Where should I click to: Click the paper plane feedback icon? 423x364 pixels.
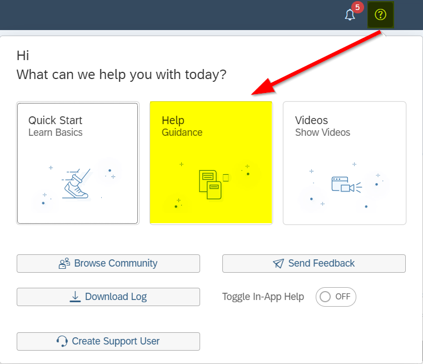pyautogui.click(x=278, y=263)
